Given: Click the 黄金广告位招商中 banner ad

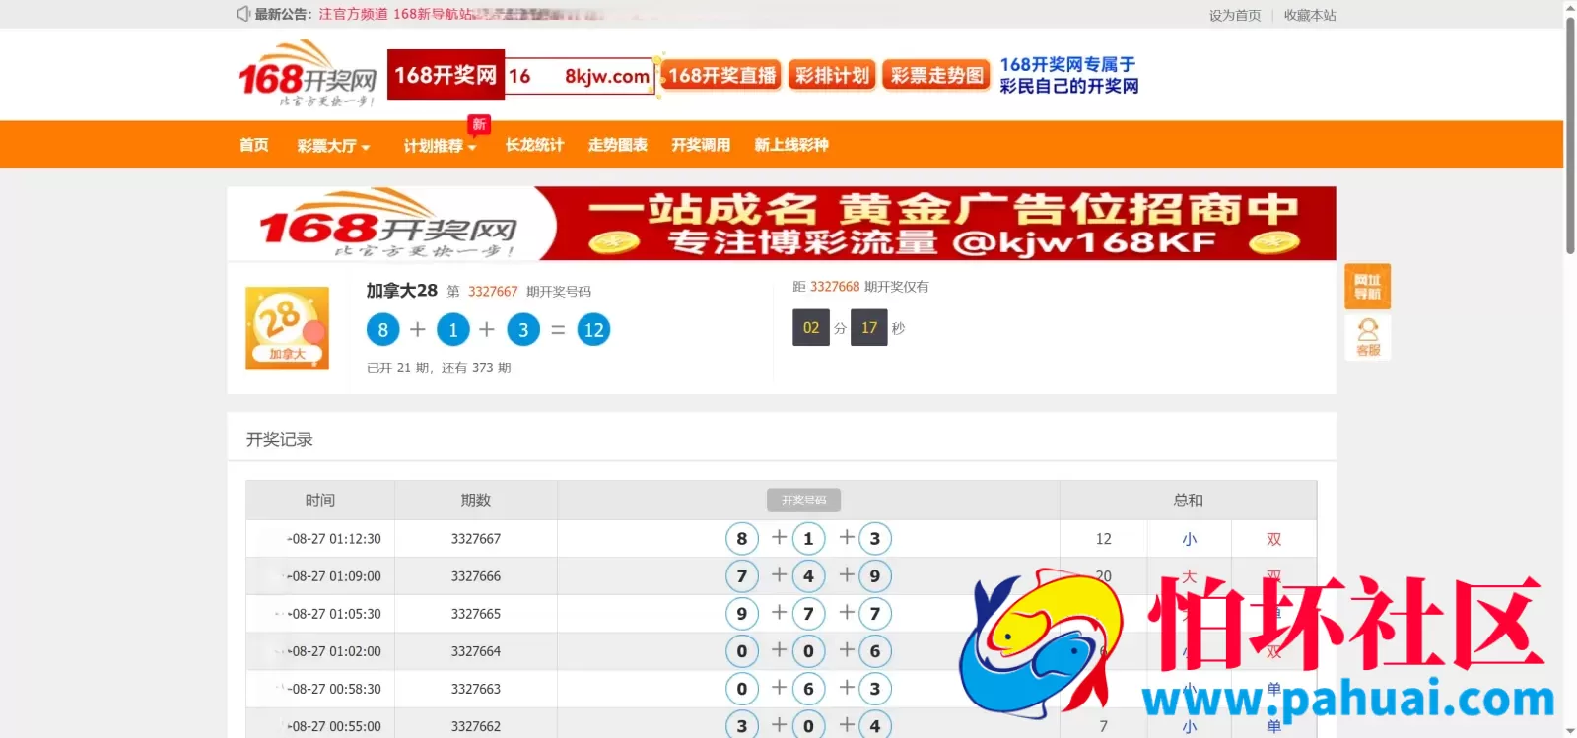Looking at the screenshot, I should [782, 224].
